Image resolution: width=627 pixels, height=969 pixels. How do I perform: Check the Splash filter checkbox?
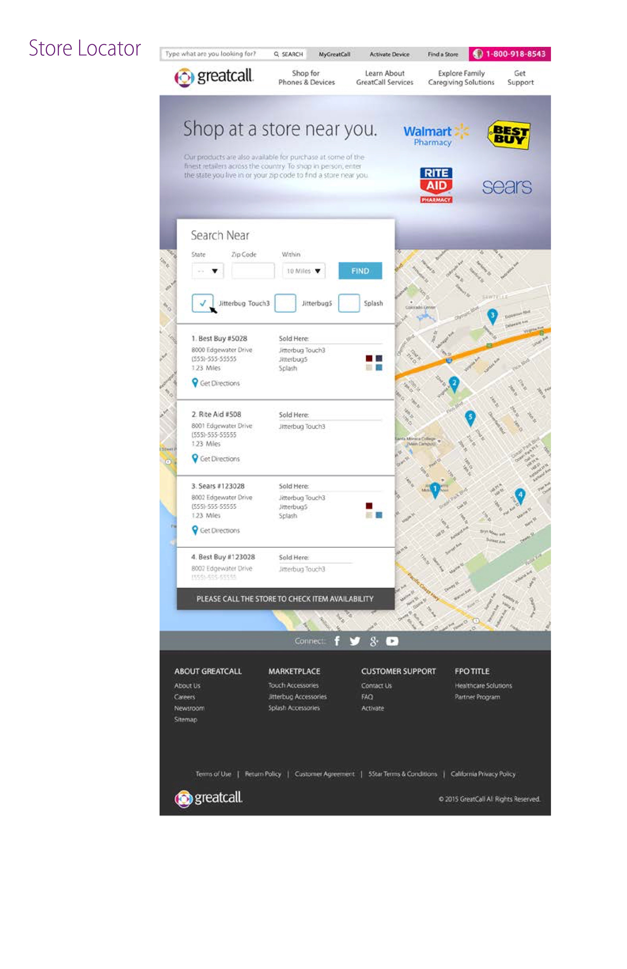[x=349, y=303]
